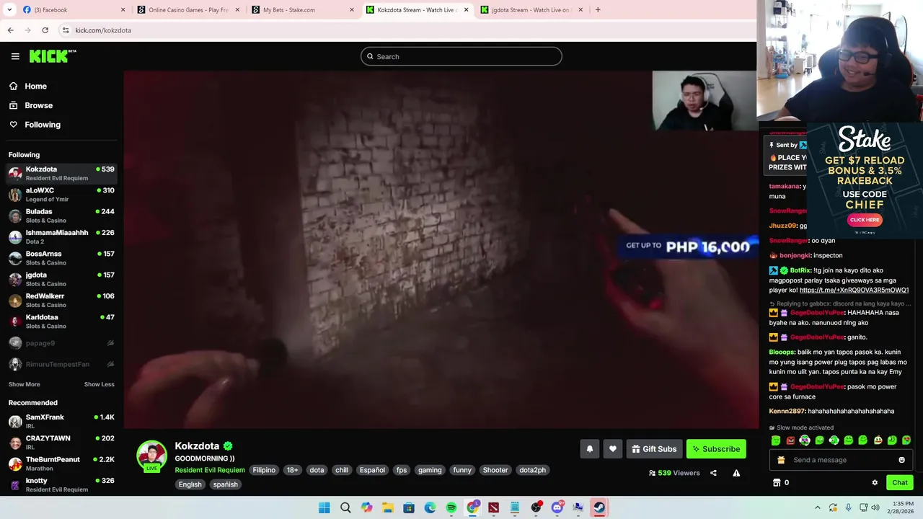
Task: Open IshmamaMiaaahhh channel in Following list
Action: 61,236
